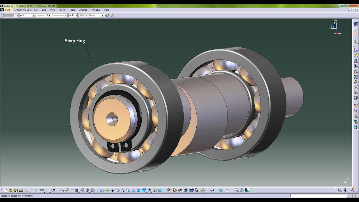This screenshot has width=359, height=202.
Task: Click the Snap ring annotation label
Action: click(x=75, y=41)
